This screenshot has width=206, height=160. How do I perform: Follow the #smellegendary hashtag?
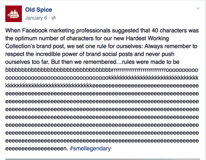90,148
